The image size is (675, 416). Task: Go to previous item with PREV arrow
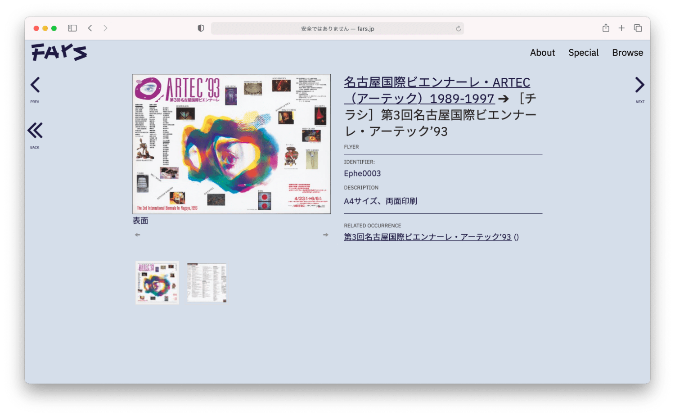(35, 85)
